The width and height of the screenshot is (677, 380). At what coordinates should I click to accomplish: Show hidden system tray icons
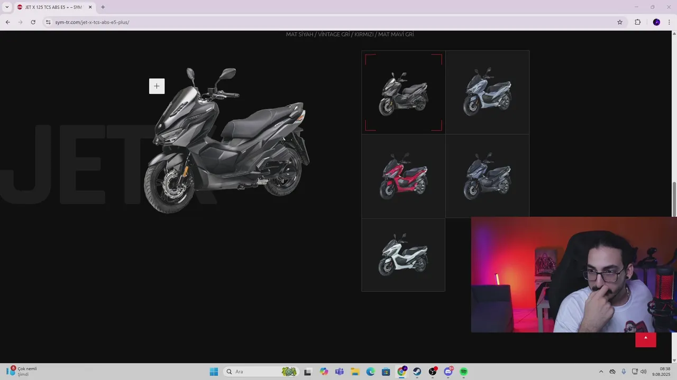coord(601,372)
